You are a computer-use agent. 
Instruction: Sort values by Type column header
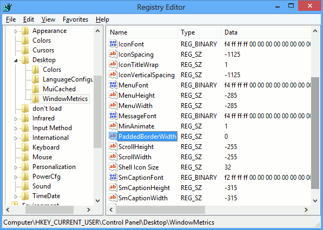coord(199,32)
